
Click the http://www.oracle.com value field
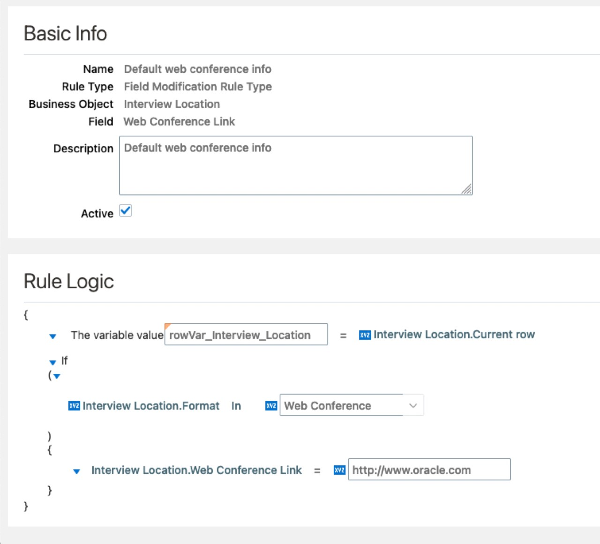point(428,469)
